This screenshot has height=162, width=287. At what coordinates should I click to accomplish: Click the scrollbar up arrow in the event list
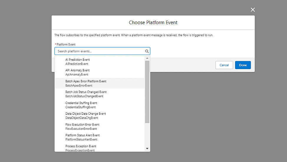[x=147, y=58]
